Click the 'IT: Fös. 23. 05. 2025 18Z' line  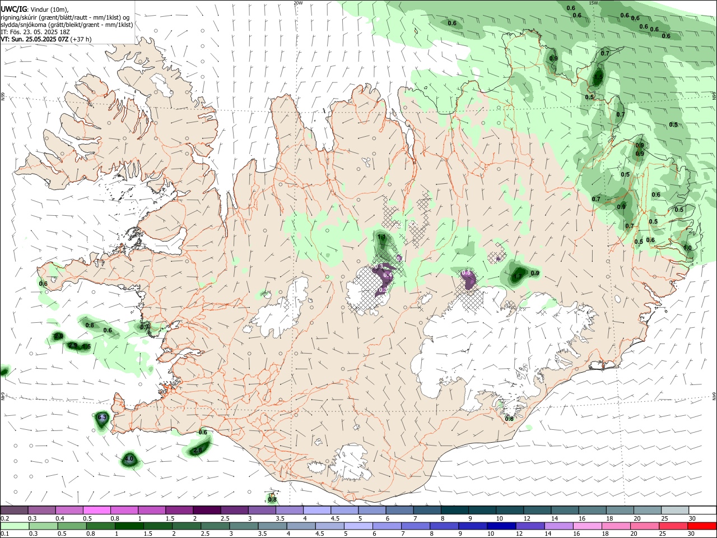pos(36,32)
